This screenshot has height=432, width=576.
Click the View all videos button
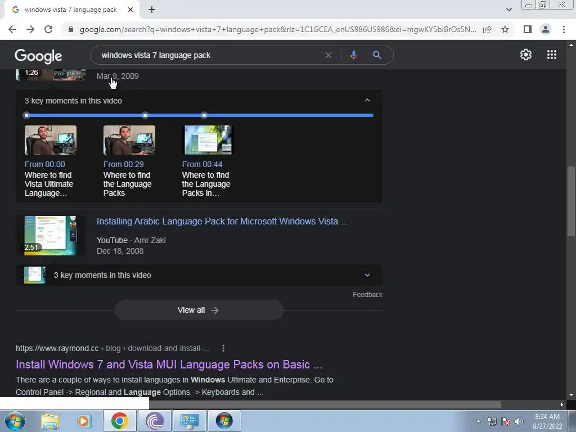[x=199, y=310]
